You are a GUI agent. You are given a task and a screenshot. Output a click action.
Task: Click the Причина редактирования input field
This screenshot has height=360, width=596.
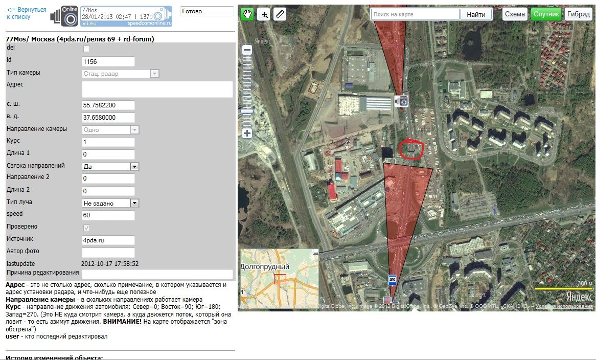coord(157,274)
